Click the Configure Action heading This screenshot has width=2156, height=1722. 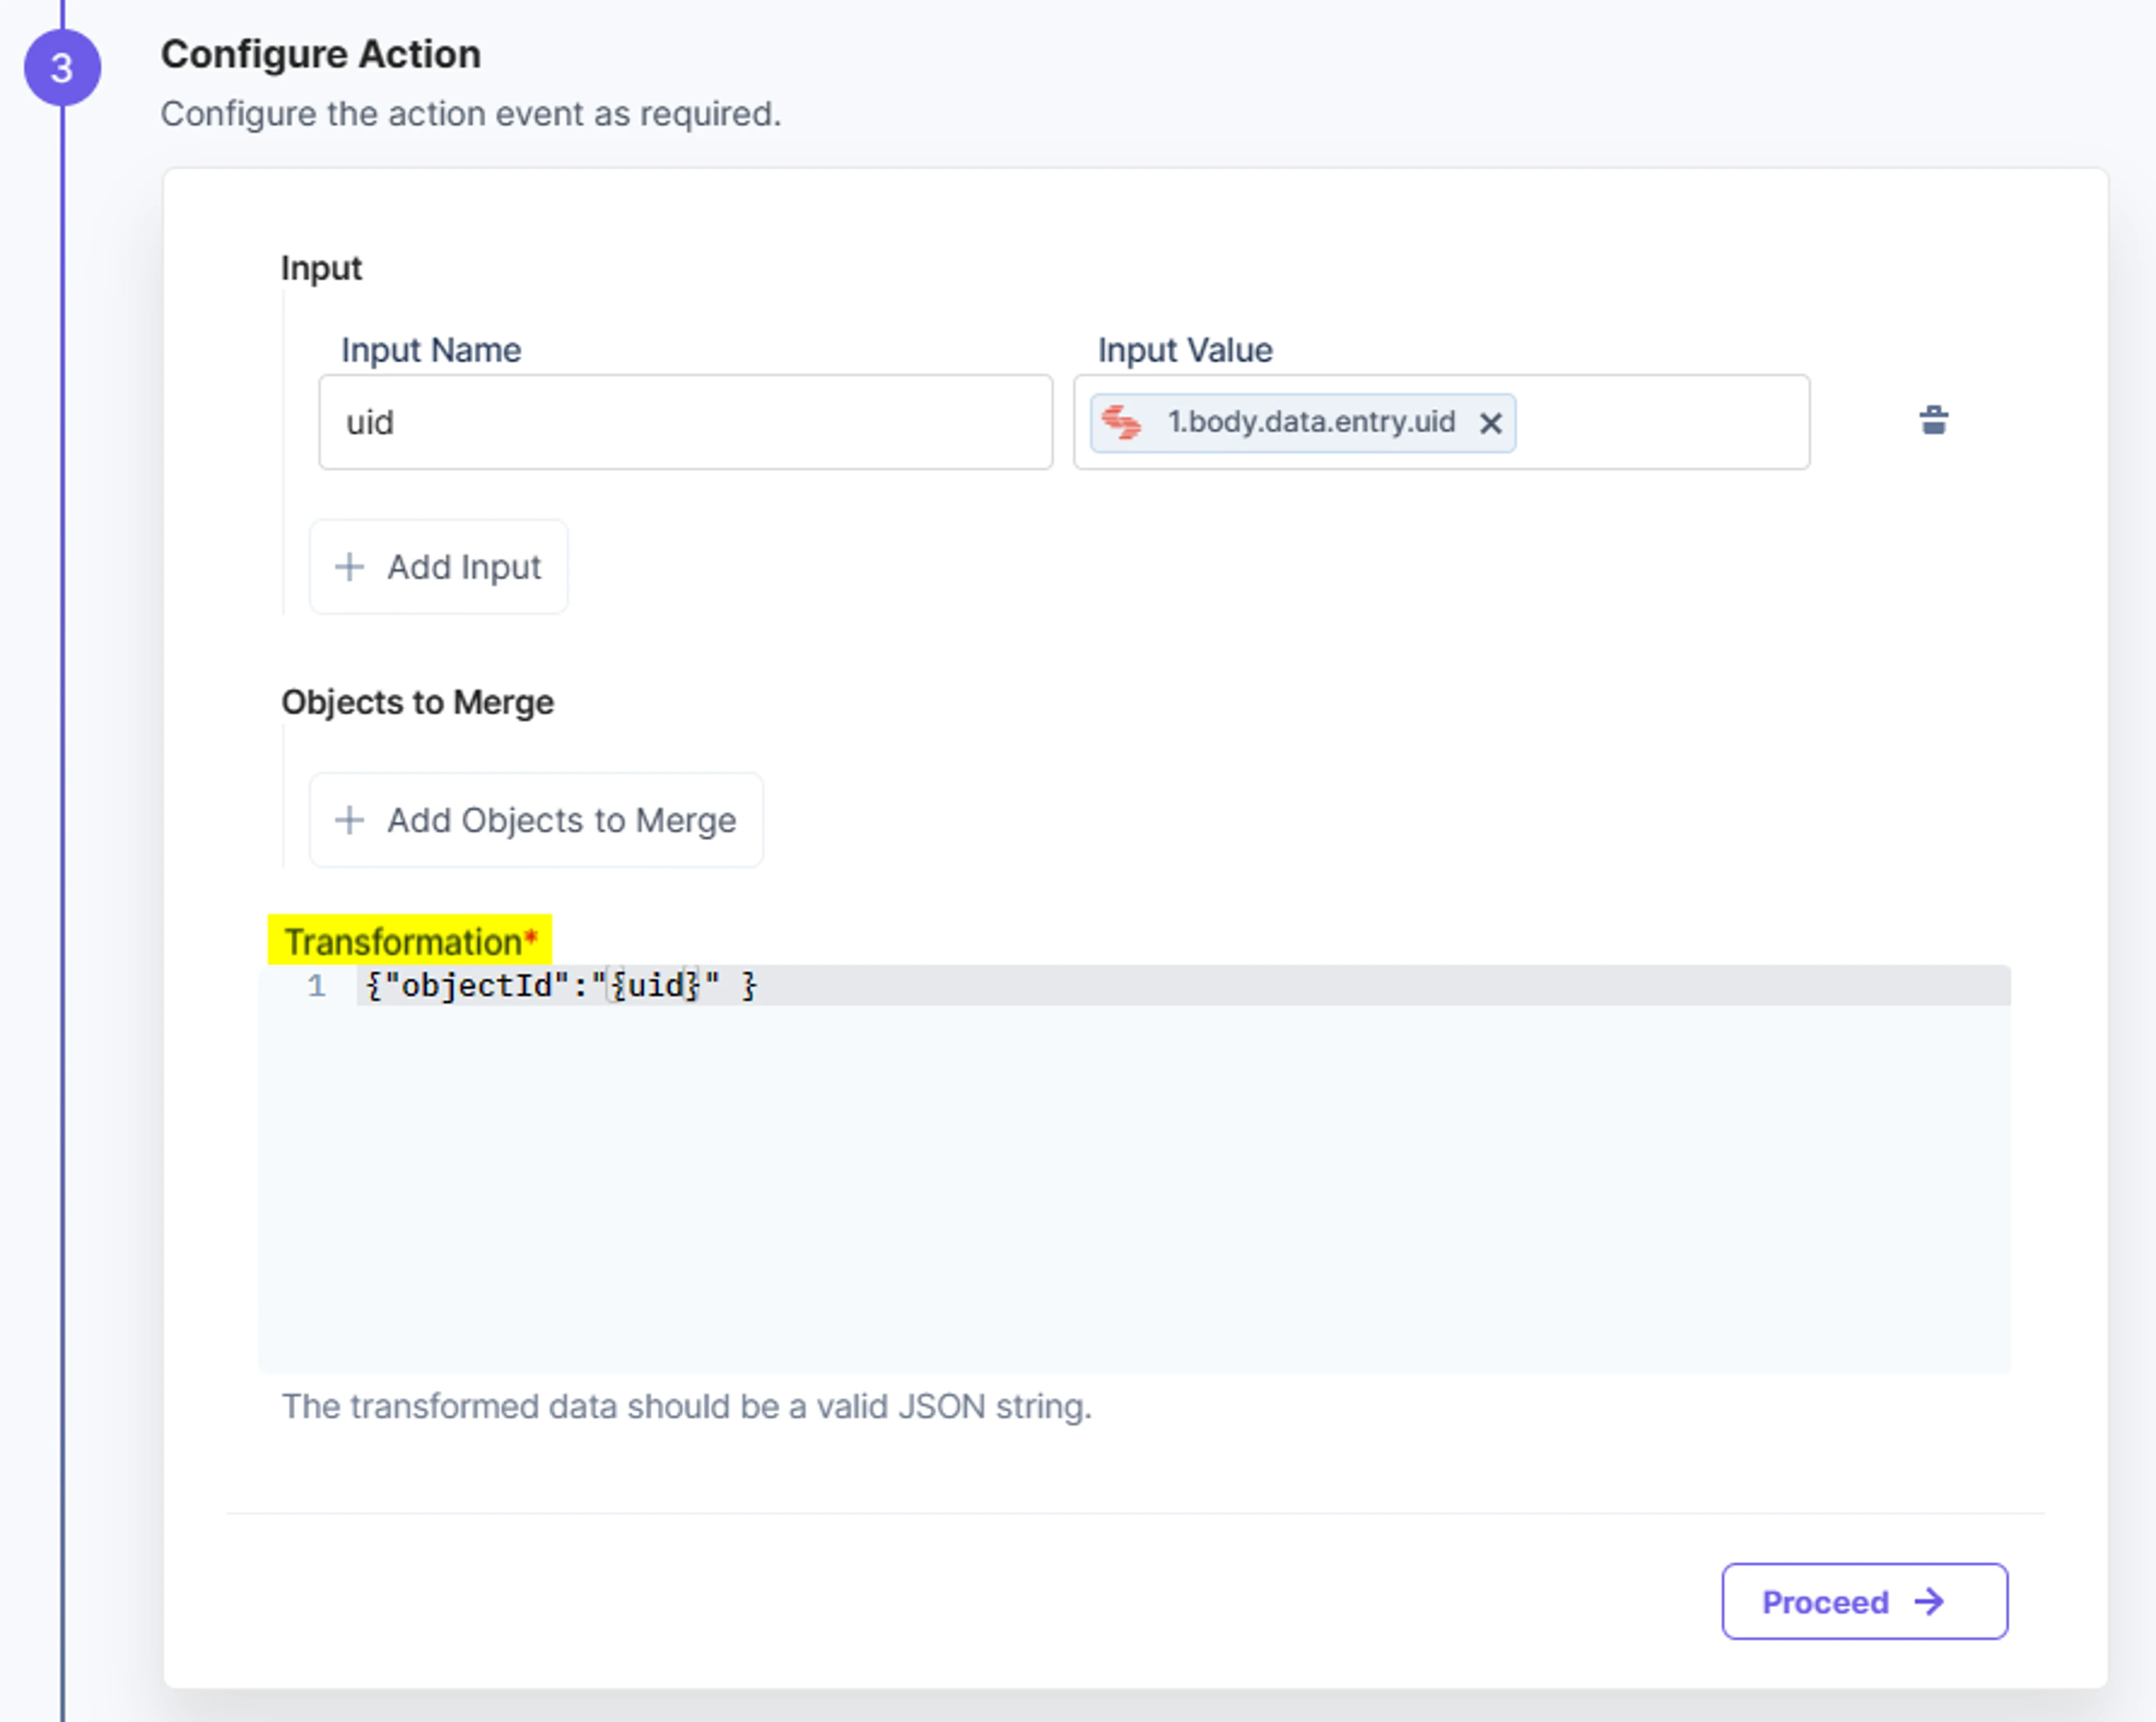point(321,54)
